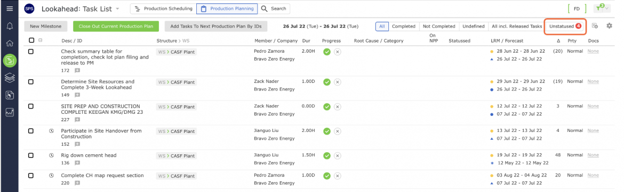Viewport: 624px width, 192px height.
Task: Open notifications bell in sidebar
Action: (10, 26)
